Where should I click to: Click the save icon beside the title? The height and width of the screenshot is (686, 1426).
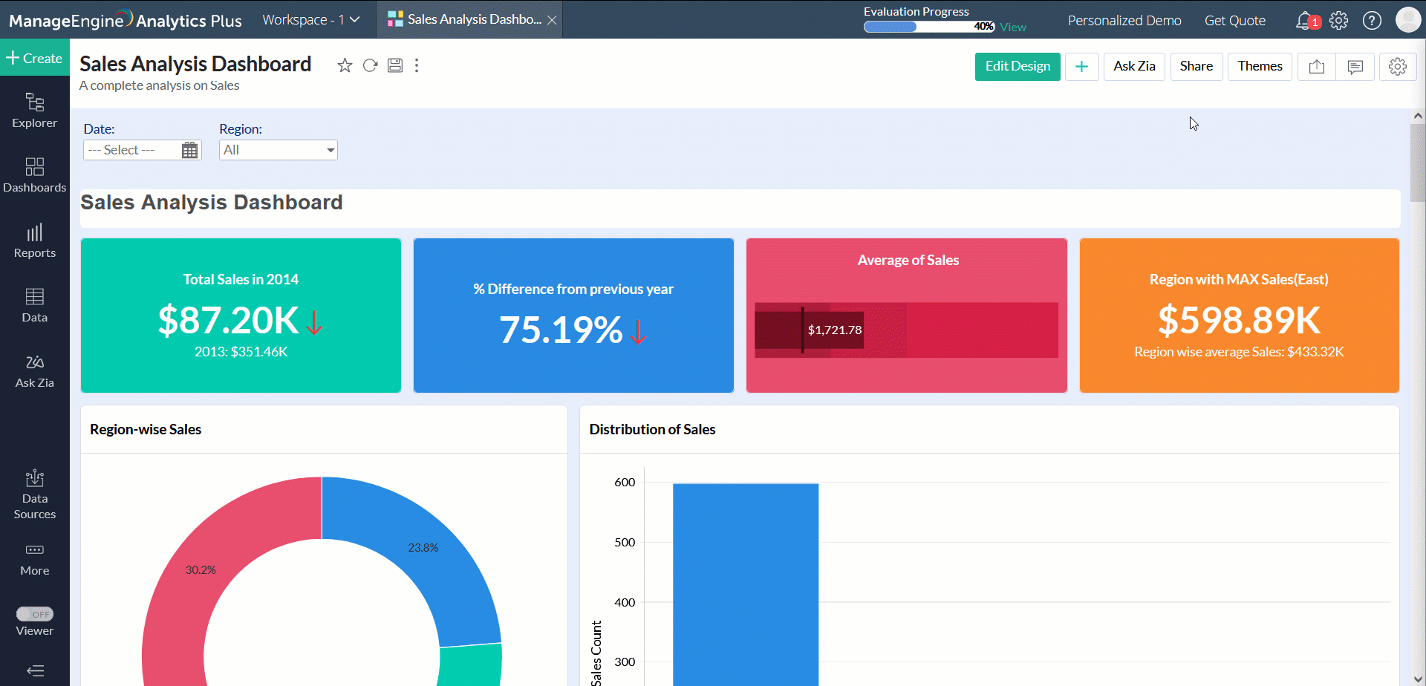click(x=395, y=65)
